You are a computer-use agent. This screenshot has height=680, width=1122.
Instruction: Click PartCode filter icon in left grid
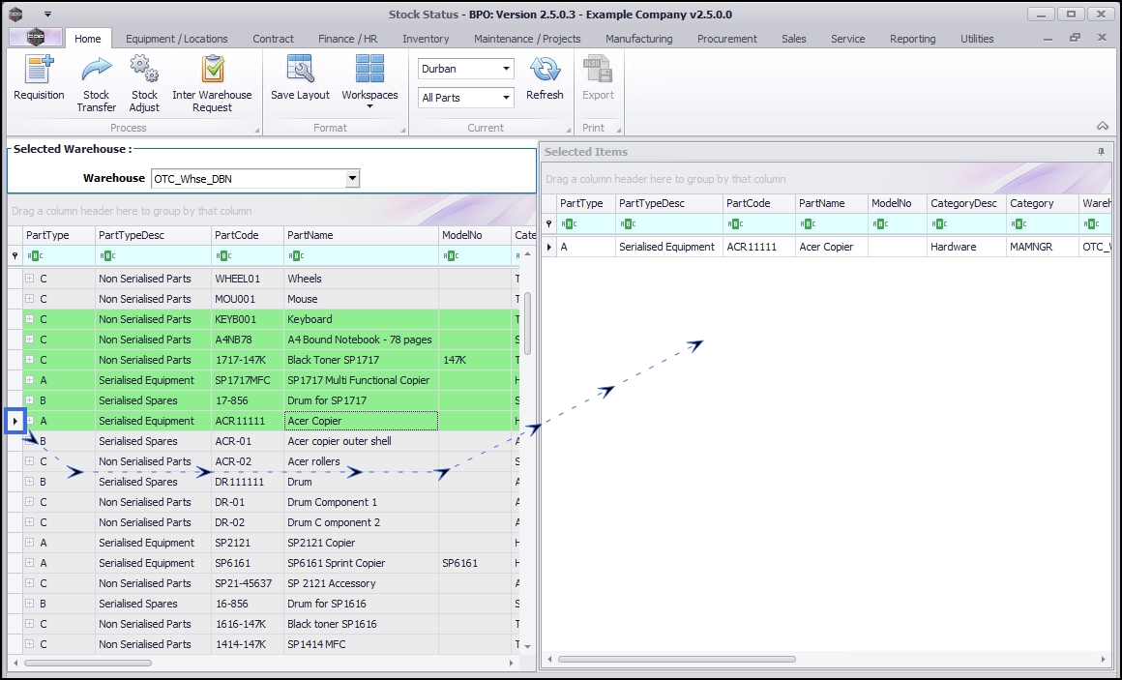222,255
